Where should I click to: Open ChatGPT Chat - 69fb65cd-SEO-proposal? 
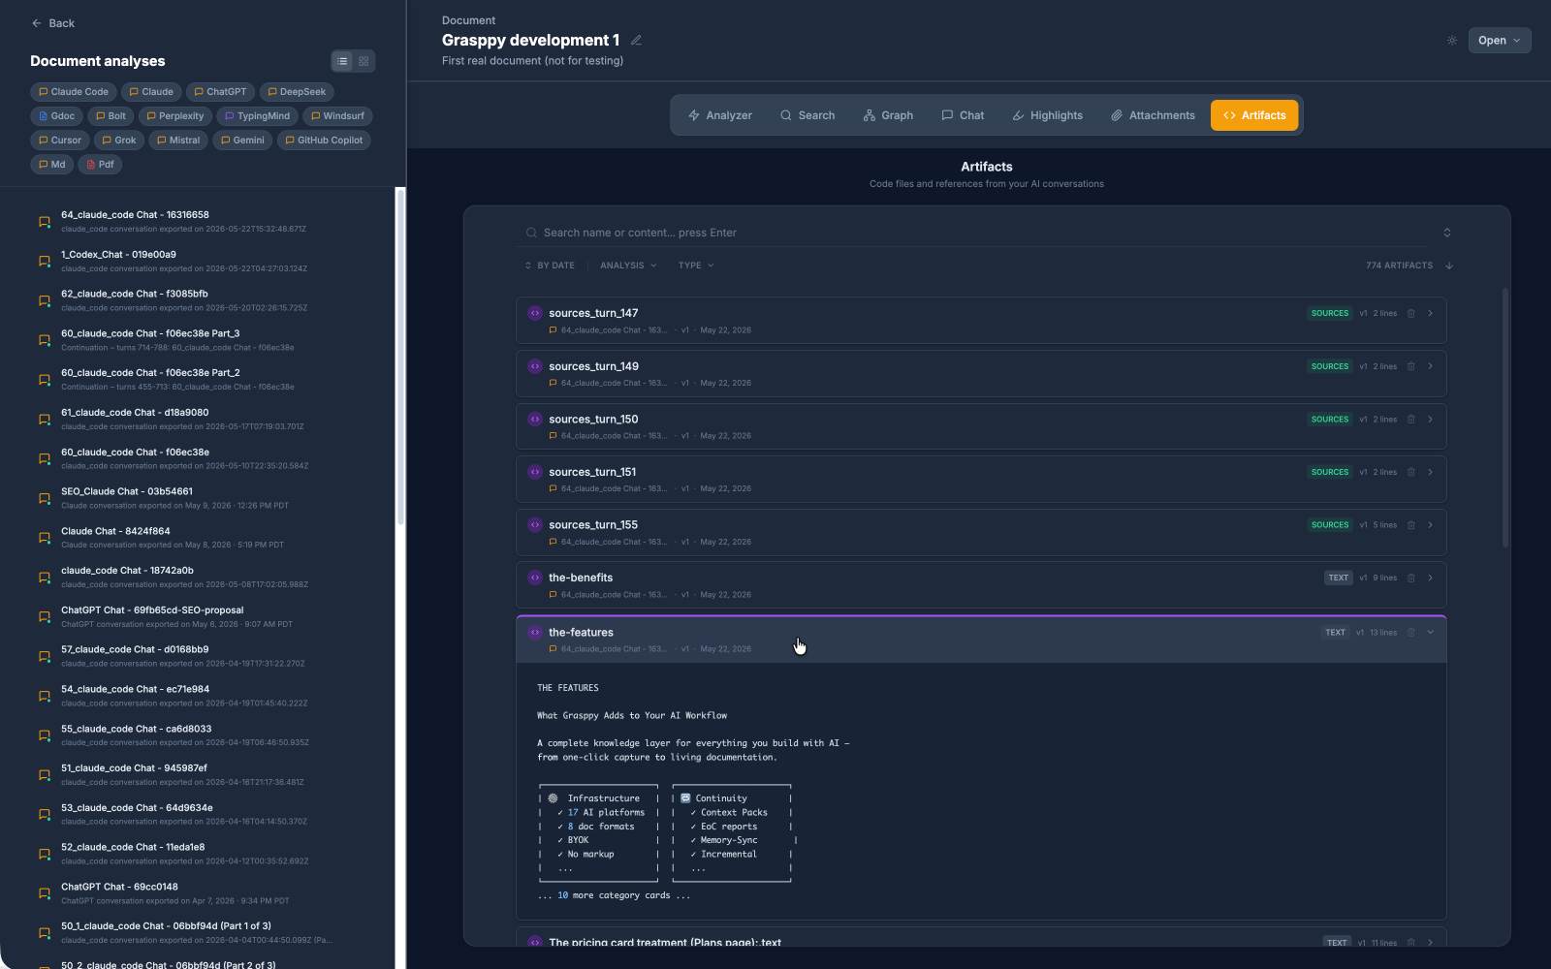coord(199,616)
